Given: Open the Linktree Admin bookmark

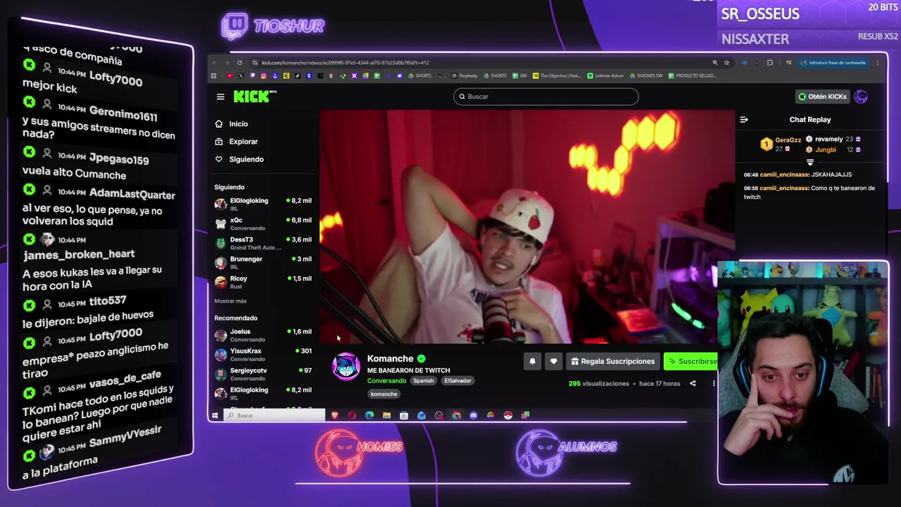Looking at the screenshot, I should click(605, 75).
